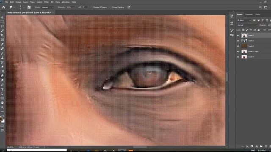Screen dimensions: 271x152
Task: Open the Window menu
Action: [66, 2]
